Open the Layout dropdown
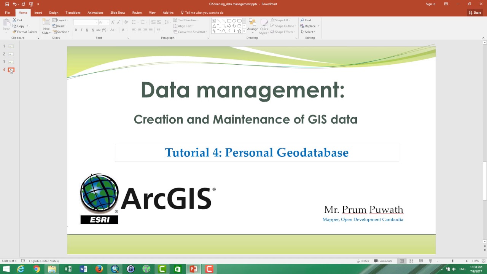The image size is (487, 274). (60, 20)
